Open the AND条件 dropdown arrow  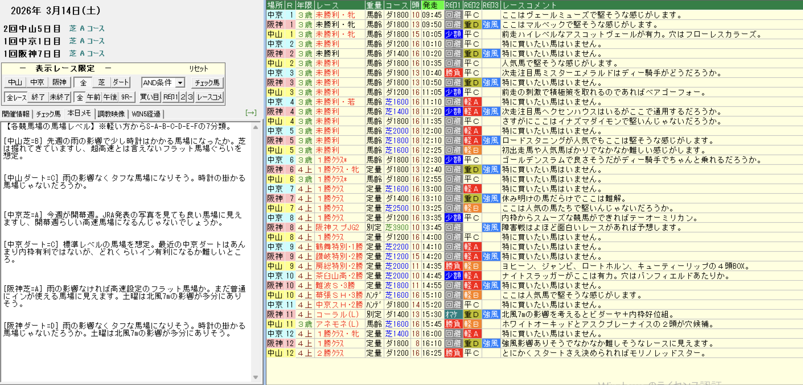click(180, 83)
